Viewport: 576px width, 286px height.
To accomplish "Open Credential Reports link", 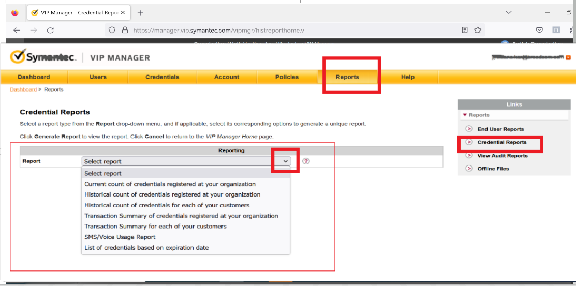I will [x=502, y=142].
